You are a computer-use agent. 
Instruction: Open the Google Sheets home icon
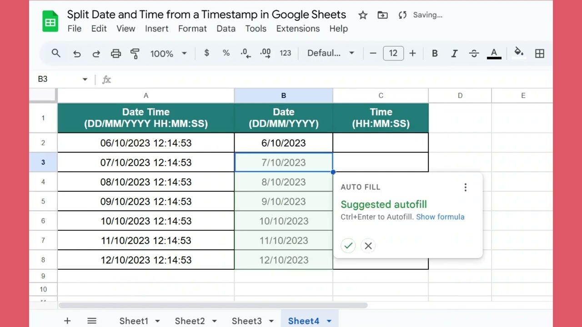[x=50, y=21]
